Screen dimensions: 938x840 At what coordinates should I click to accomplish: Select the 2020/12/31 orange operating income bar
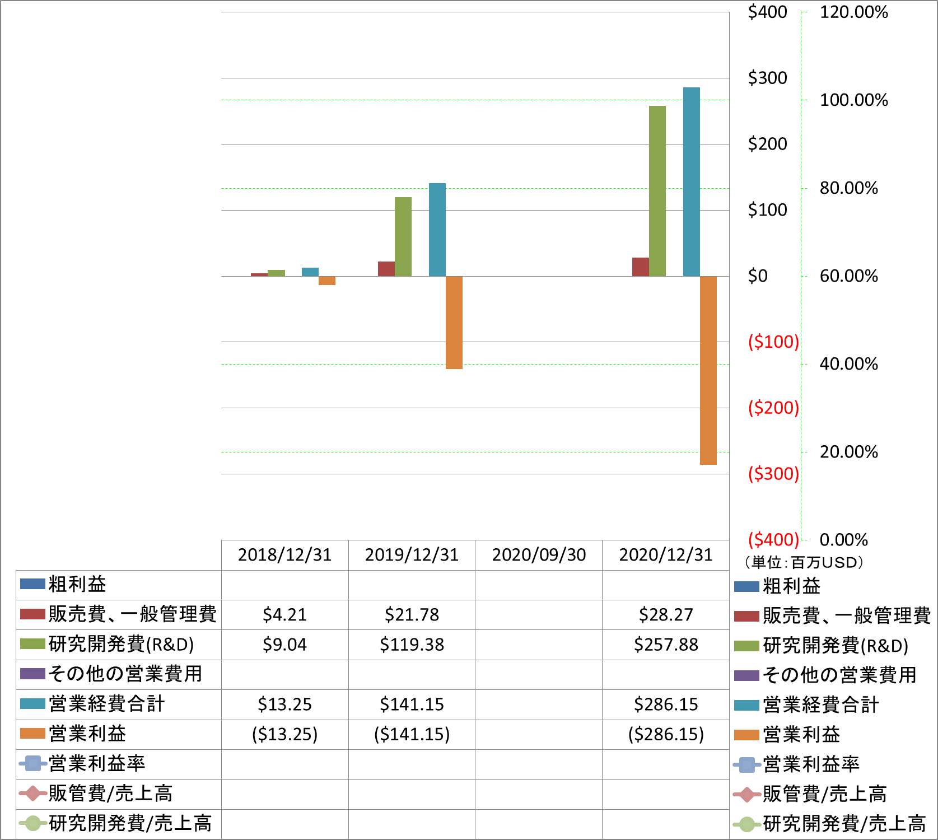click(x=708, y=370)
